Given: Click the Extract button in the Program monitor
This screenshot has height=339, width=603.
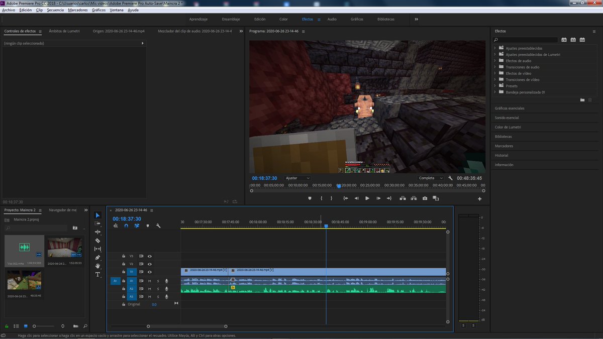Looking at the screenshot, I should (414, 198).
